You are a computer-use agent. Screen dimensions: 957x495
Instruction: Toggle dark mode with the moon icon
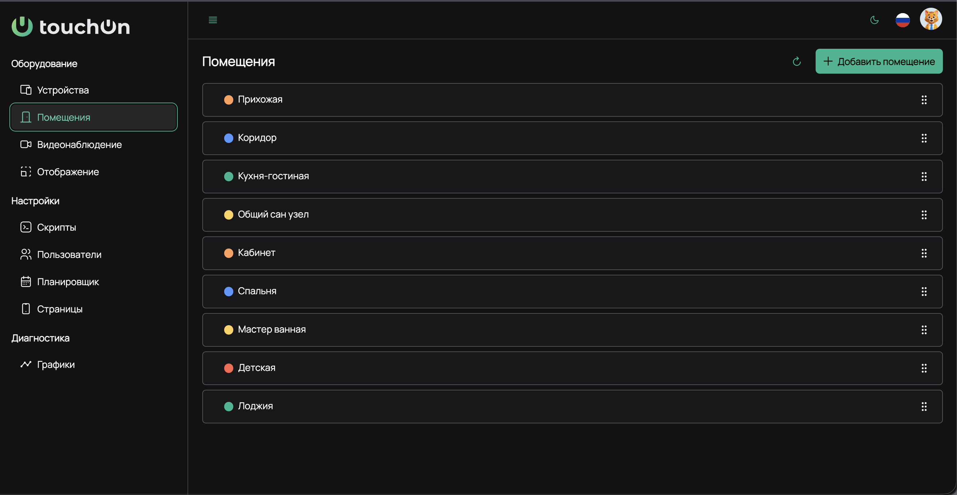tap(875, 20)
